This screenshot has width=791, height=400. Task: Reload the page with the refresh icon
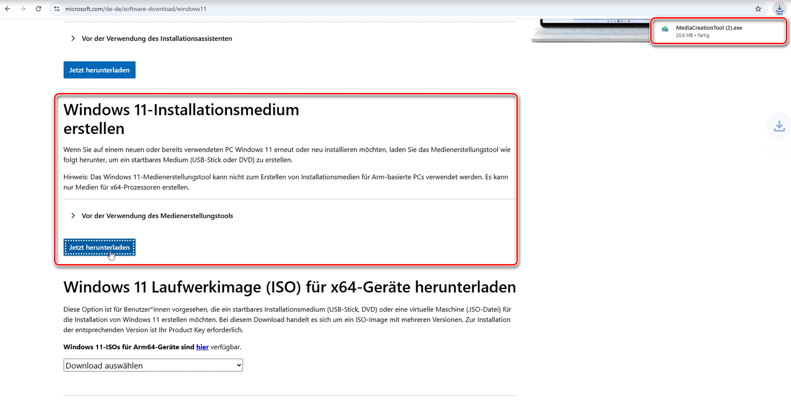(x=38, y=9)
